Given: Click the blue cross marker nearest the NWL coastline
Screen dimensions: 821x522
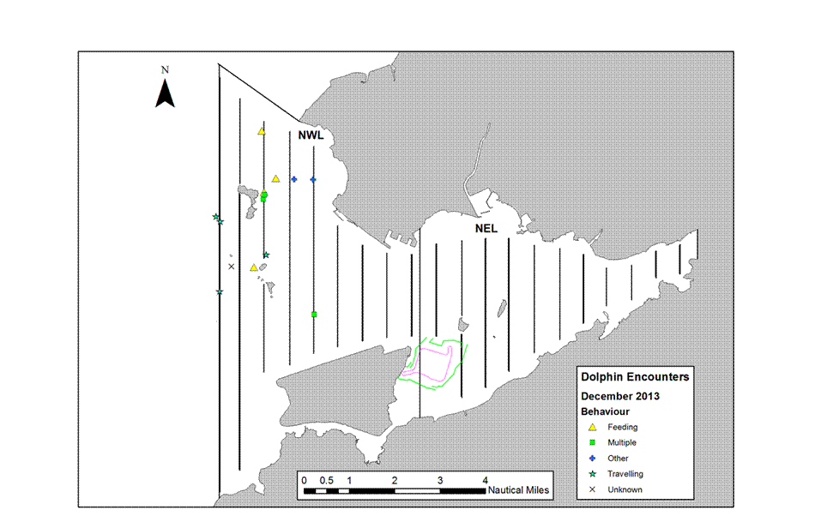Looking at the screenshot, I should [313, 179].
